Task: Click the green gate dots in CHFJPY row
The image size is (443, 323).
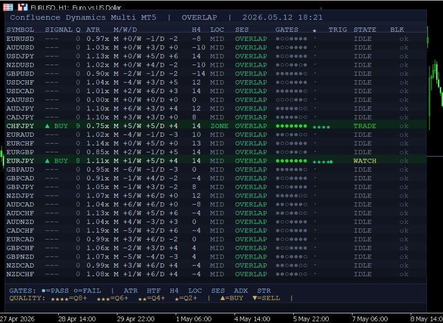Action: [x=291, y=126]
